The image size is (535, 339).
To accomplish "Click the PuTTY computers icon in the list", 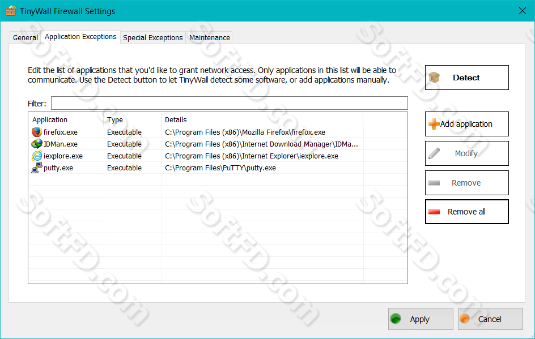I will tap(37, 168).
